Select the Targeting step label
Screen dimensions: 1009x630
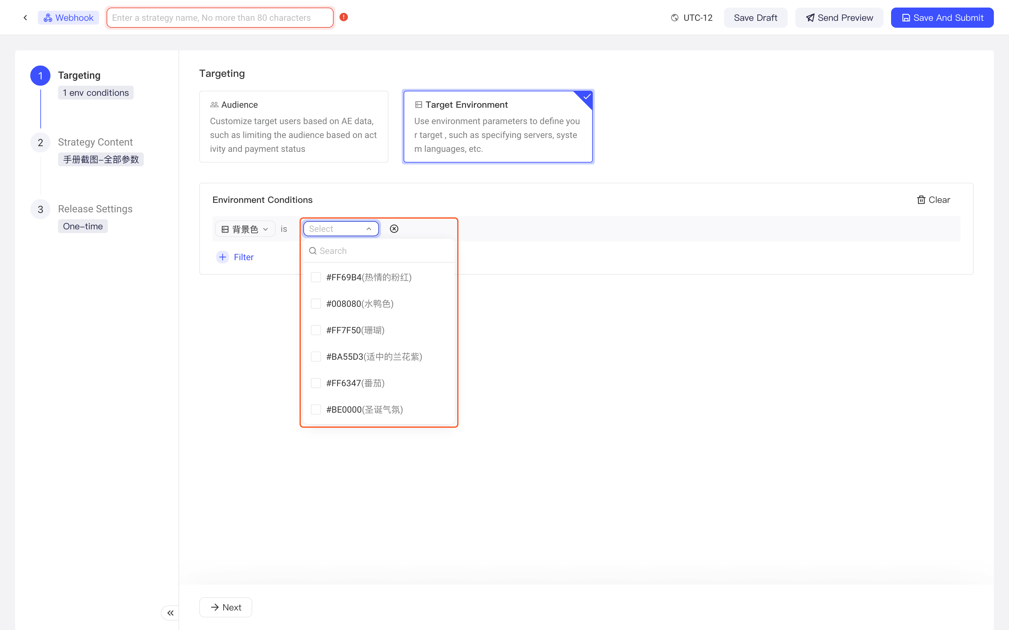79,75
